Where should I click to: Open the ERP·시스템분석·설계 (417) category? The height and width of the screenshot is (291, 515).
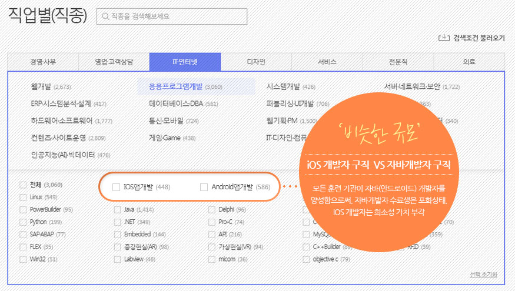tap(68, 104)
